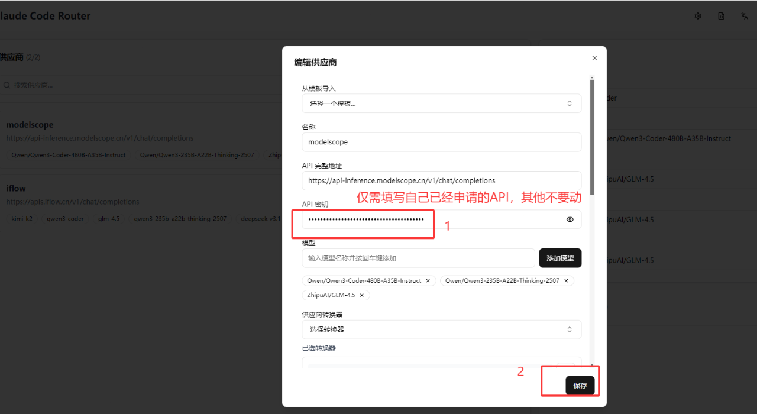Click the modelscope api-inference URL in background list

tap(100, 138)
